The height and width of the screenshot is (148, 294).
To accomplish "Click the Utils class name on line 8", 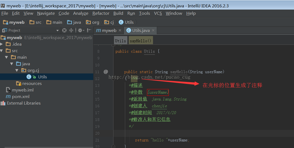I will [149, 51].
